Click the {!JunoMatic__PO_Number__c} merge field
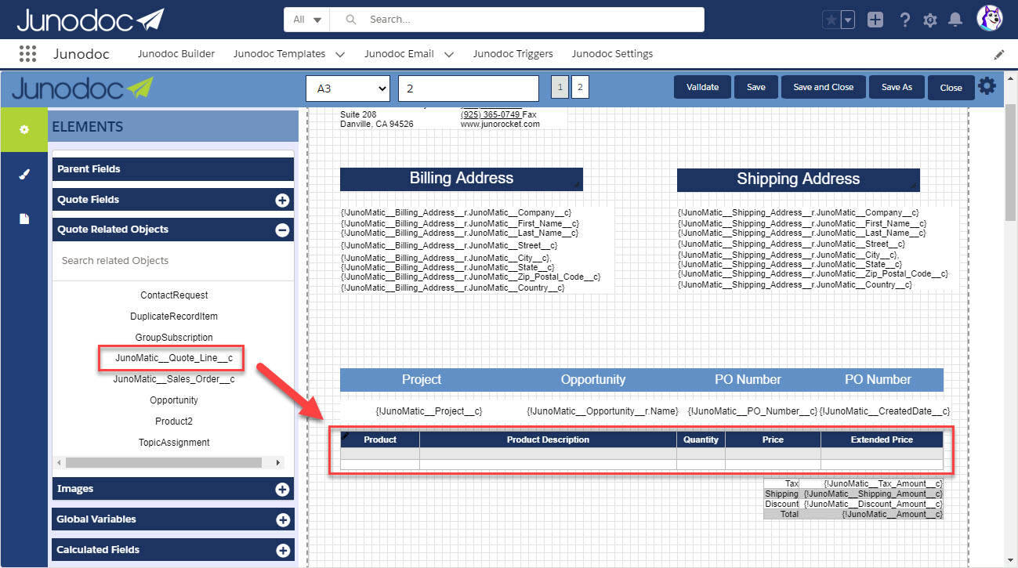Viewport: 1018px width, 568px height. (752, 411)
